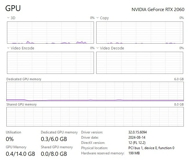Click the Dedicated GPU memory graph
The width and height of the screenshot is (189, 166).
pyautogui.click(x=95, y=92)
